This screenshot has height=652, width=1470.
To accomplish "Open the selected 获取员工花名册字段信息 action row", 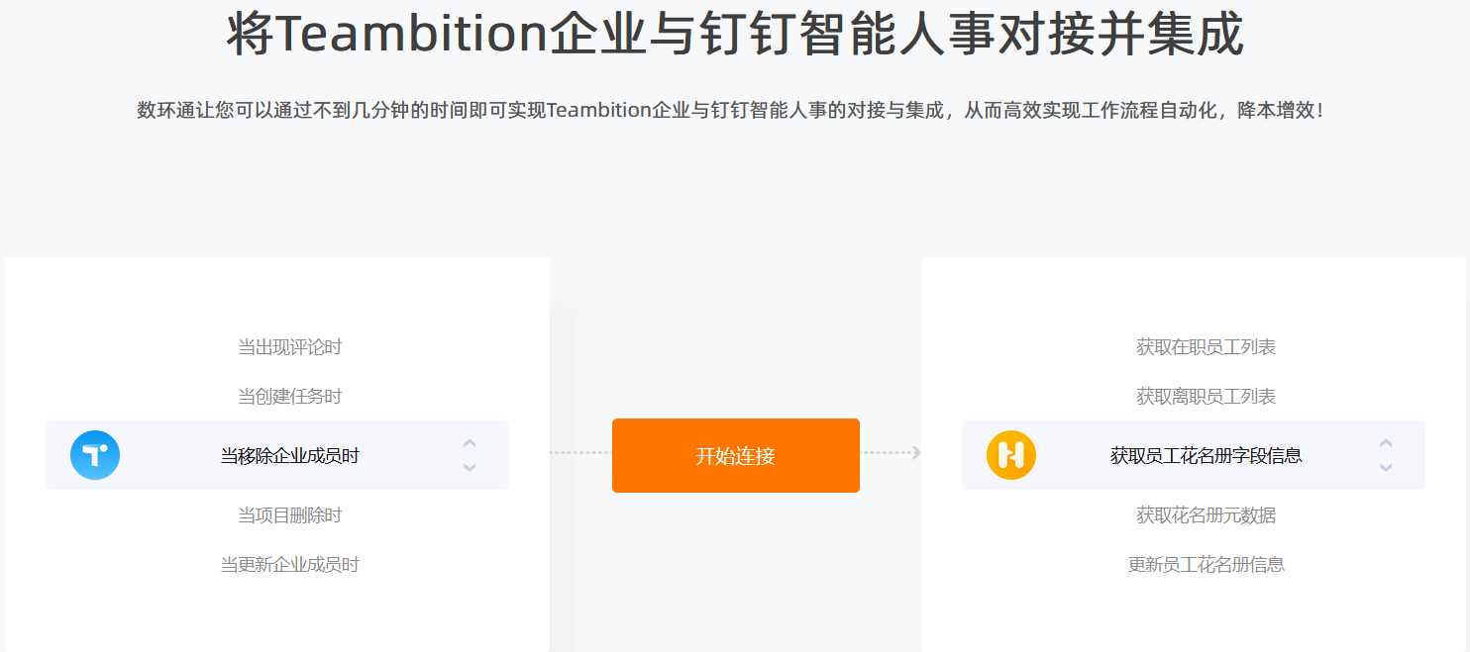I will click(1194, 455).
